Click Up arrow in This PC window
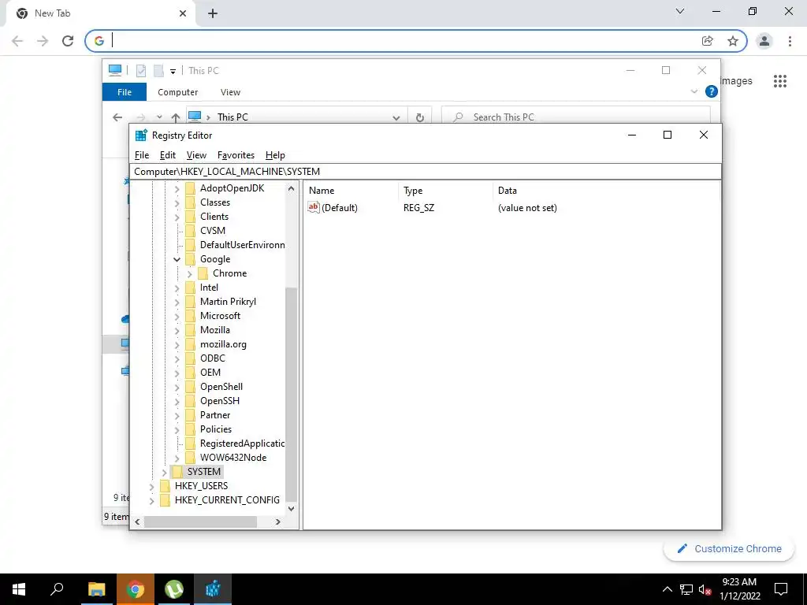Viewport: 807px width, 605px height. click(x=176, y=117)
